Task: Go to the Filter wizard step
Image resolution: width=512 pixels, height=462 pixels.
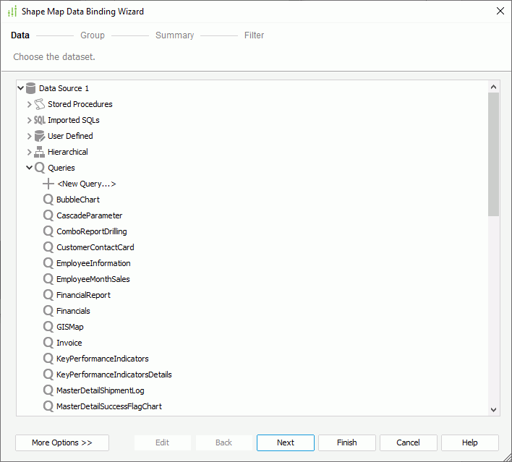Action: point(254,35)
